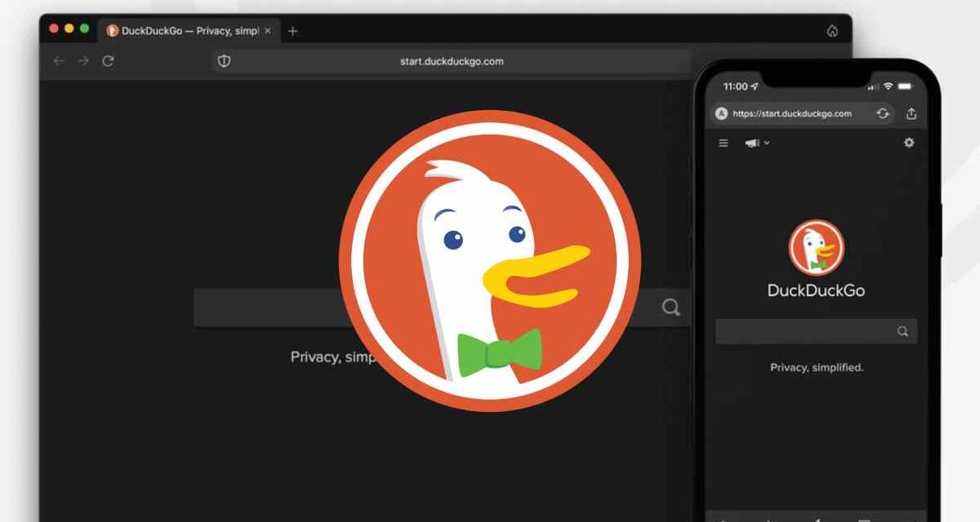Click the tab favicon of DuckDuckGo tab

pos(113,31)
